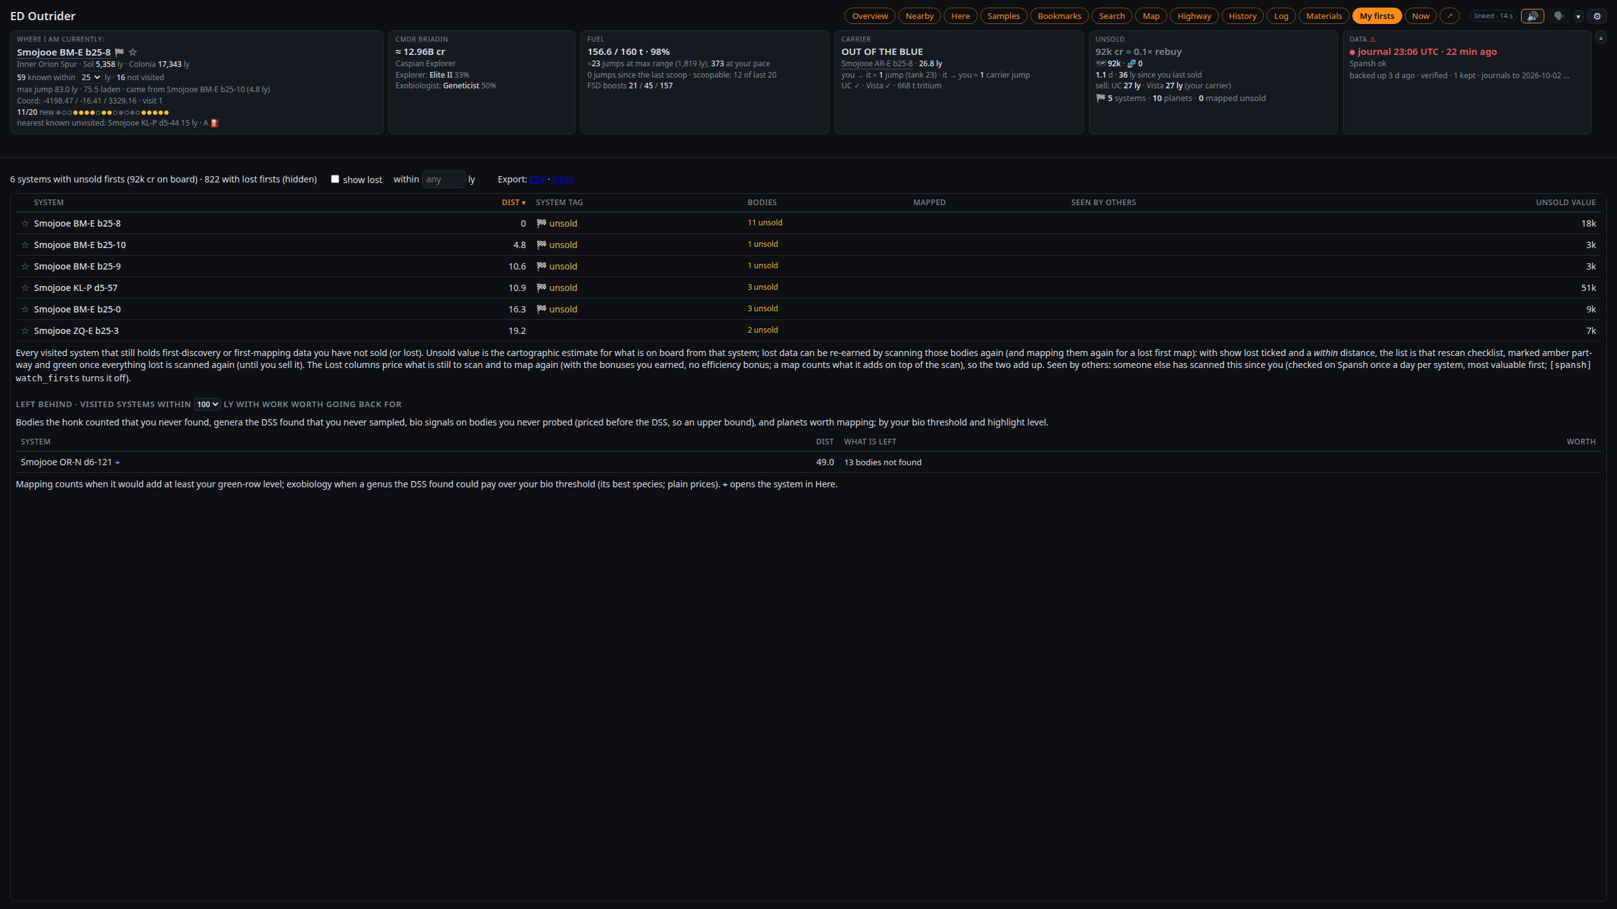Star the Smojooe BM-E b25-8 table row
Viewport: 1617px width, 909px height.
pos(25,223)
